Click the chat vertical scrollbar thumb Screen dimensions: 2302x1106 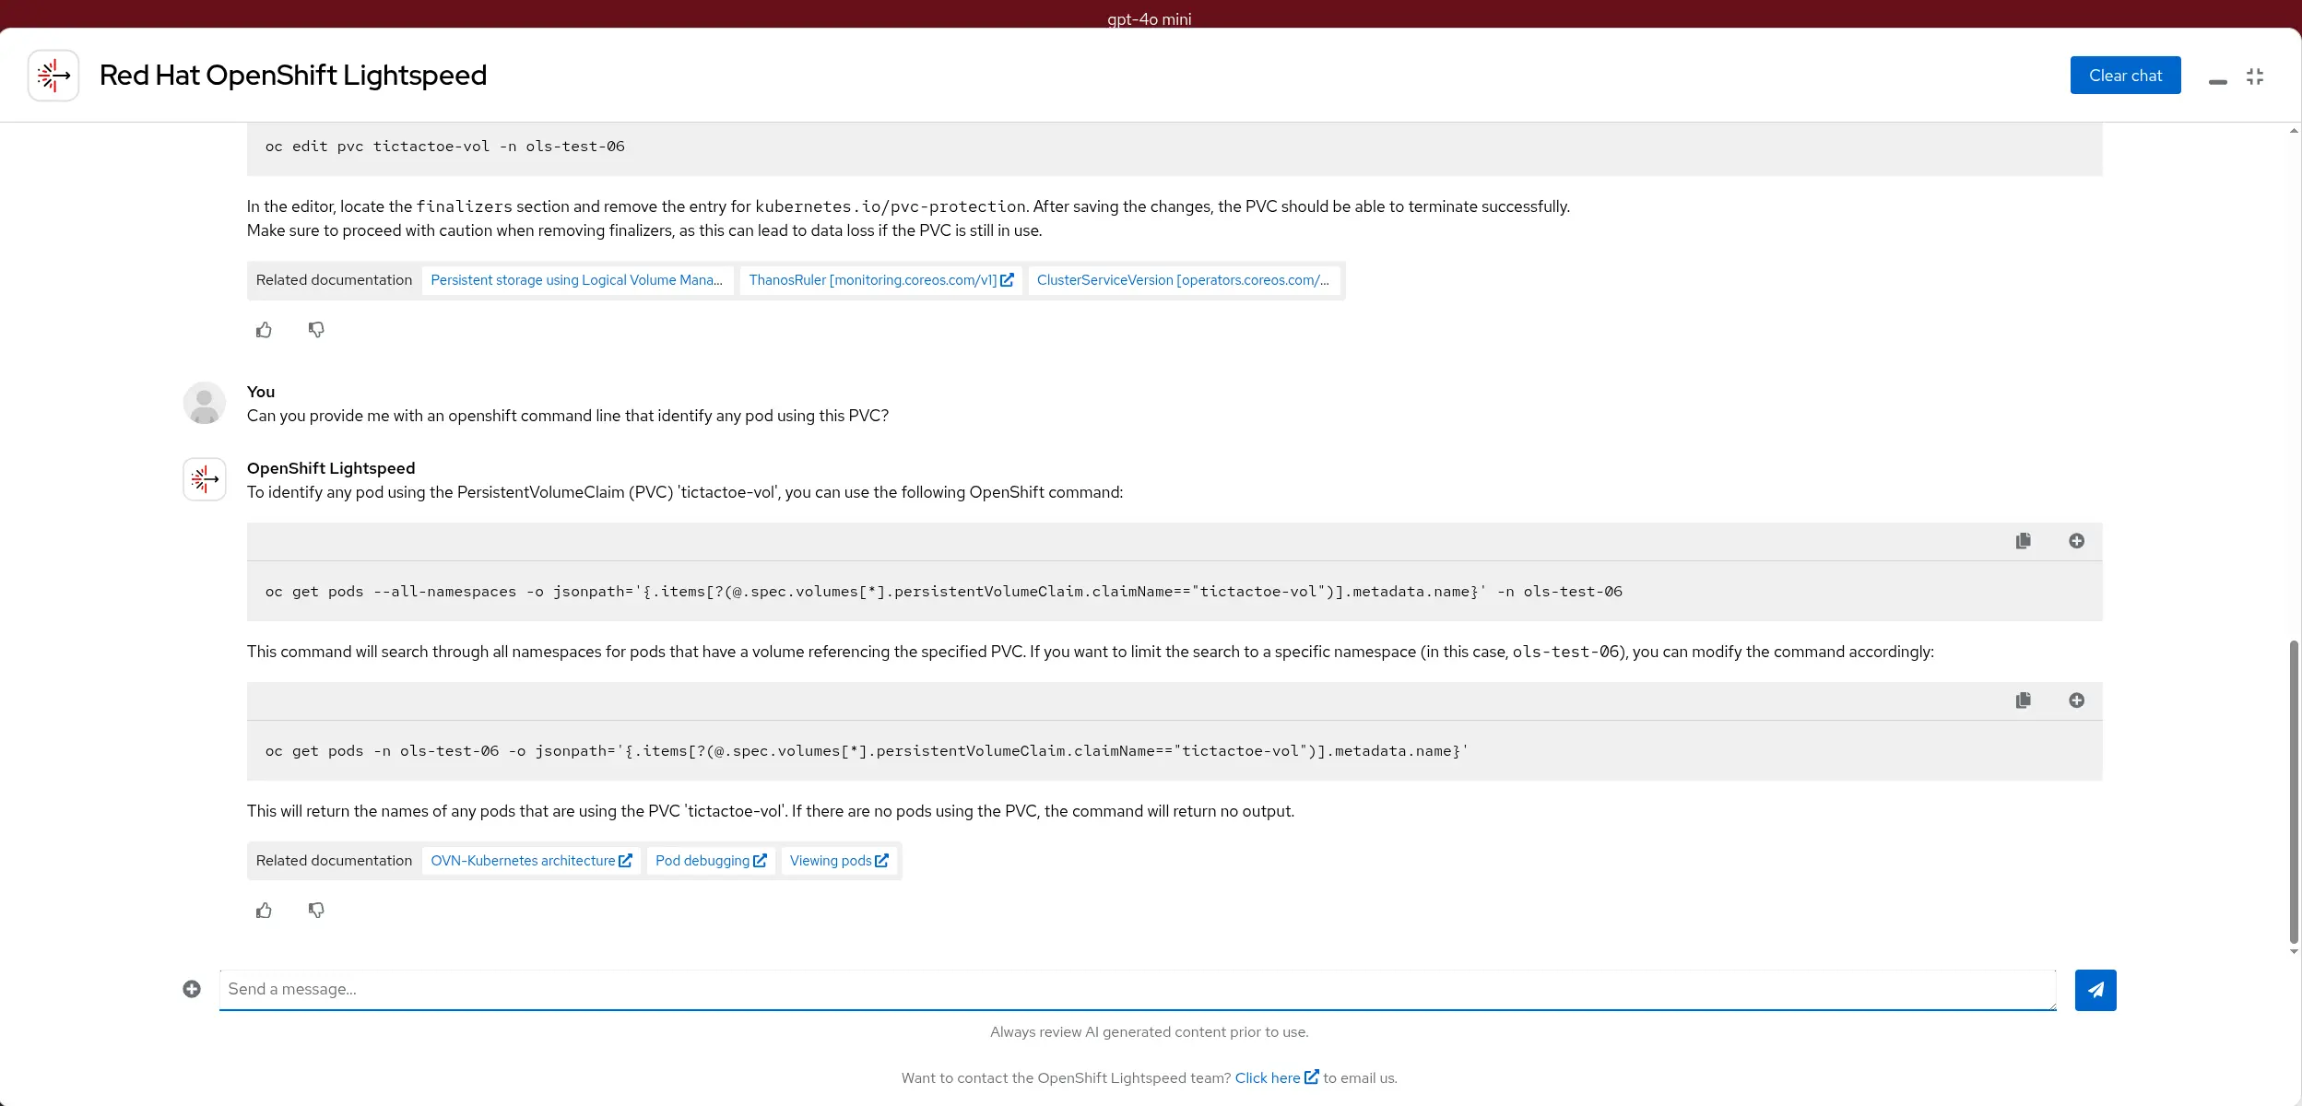pos(2295,793)
